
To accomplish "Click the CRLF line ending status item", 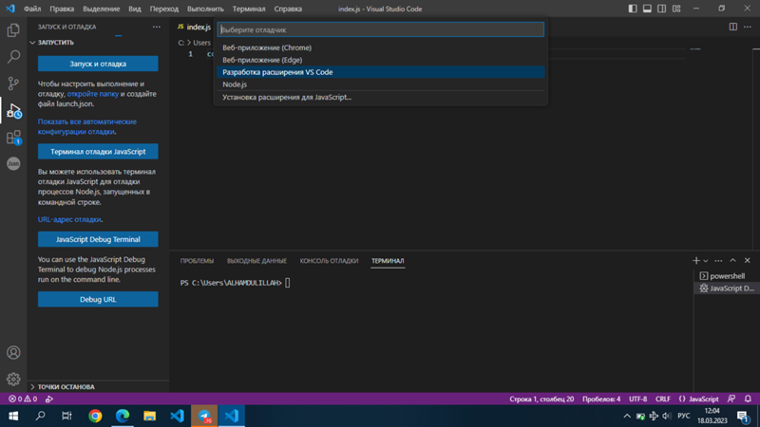I will [662, 399].
